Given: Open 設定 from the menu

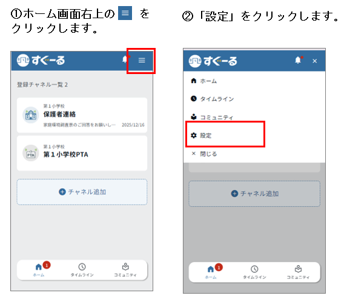Looking at the screenshot, I should click(x=201, y=135).
